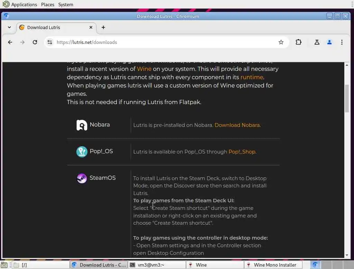This screenshot has width=354, height=269.
Task: Click the Nobara distribution name
Action: (100, 125)
